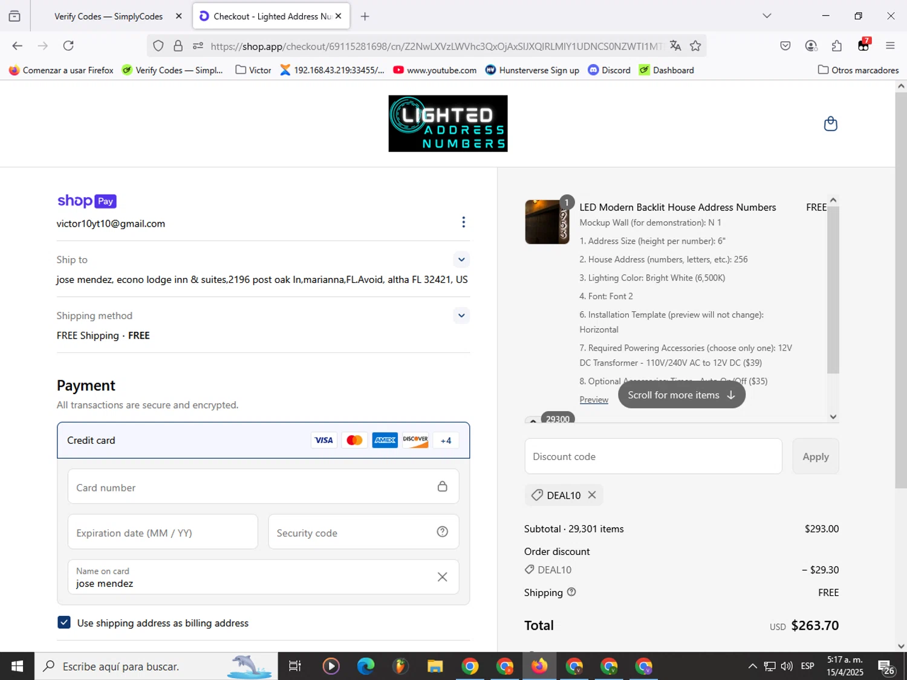Open Hunsterverse Sign up bookmark
This screenshot has height=680, width=907.
[x=532, y=70]
